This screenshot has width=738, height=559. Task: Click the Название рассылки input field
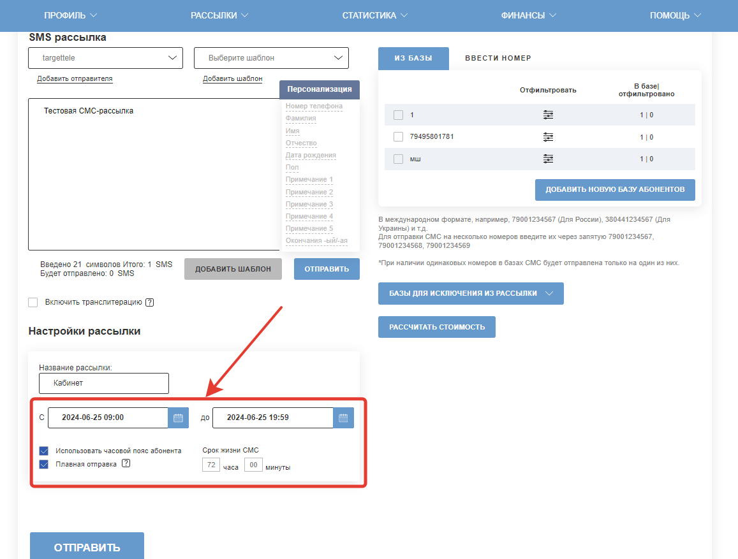pyautogui.click(x=104, y=383)
